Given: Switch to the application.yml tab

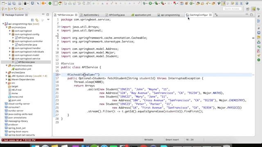Looking at the screenshot, I should [x=143, y=15].
